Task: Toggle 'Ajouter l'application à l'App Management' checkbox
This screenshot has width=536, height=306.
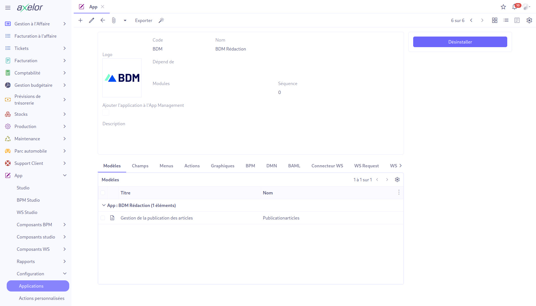Action: [x=106, y=112]
